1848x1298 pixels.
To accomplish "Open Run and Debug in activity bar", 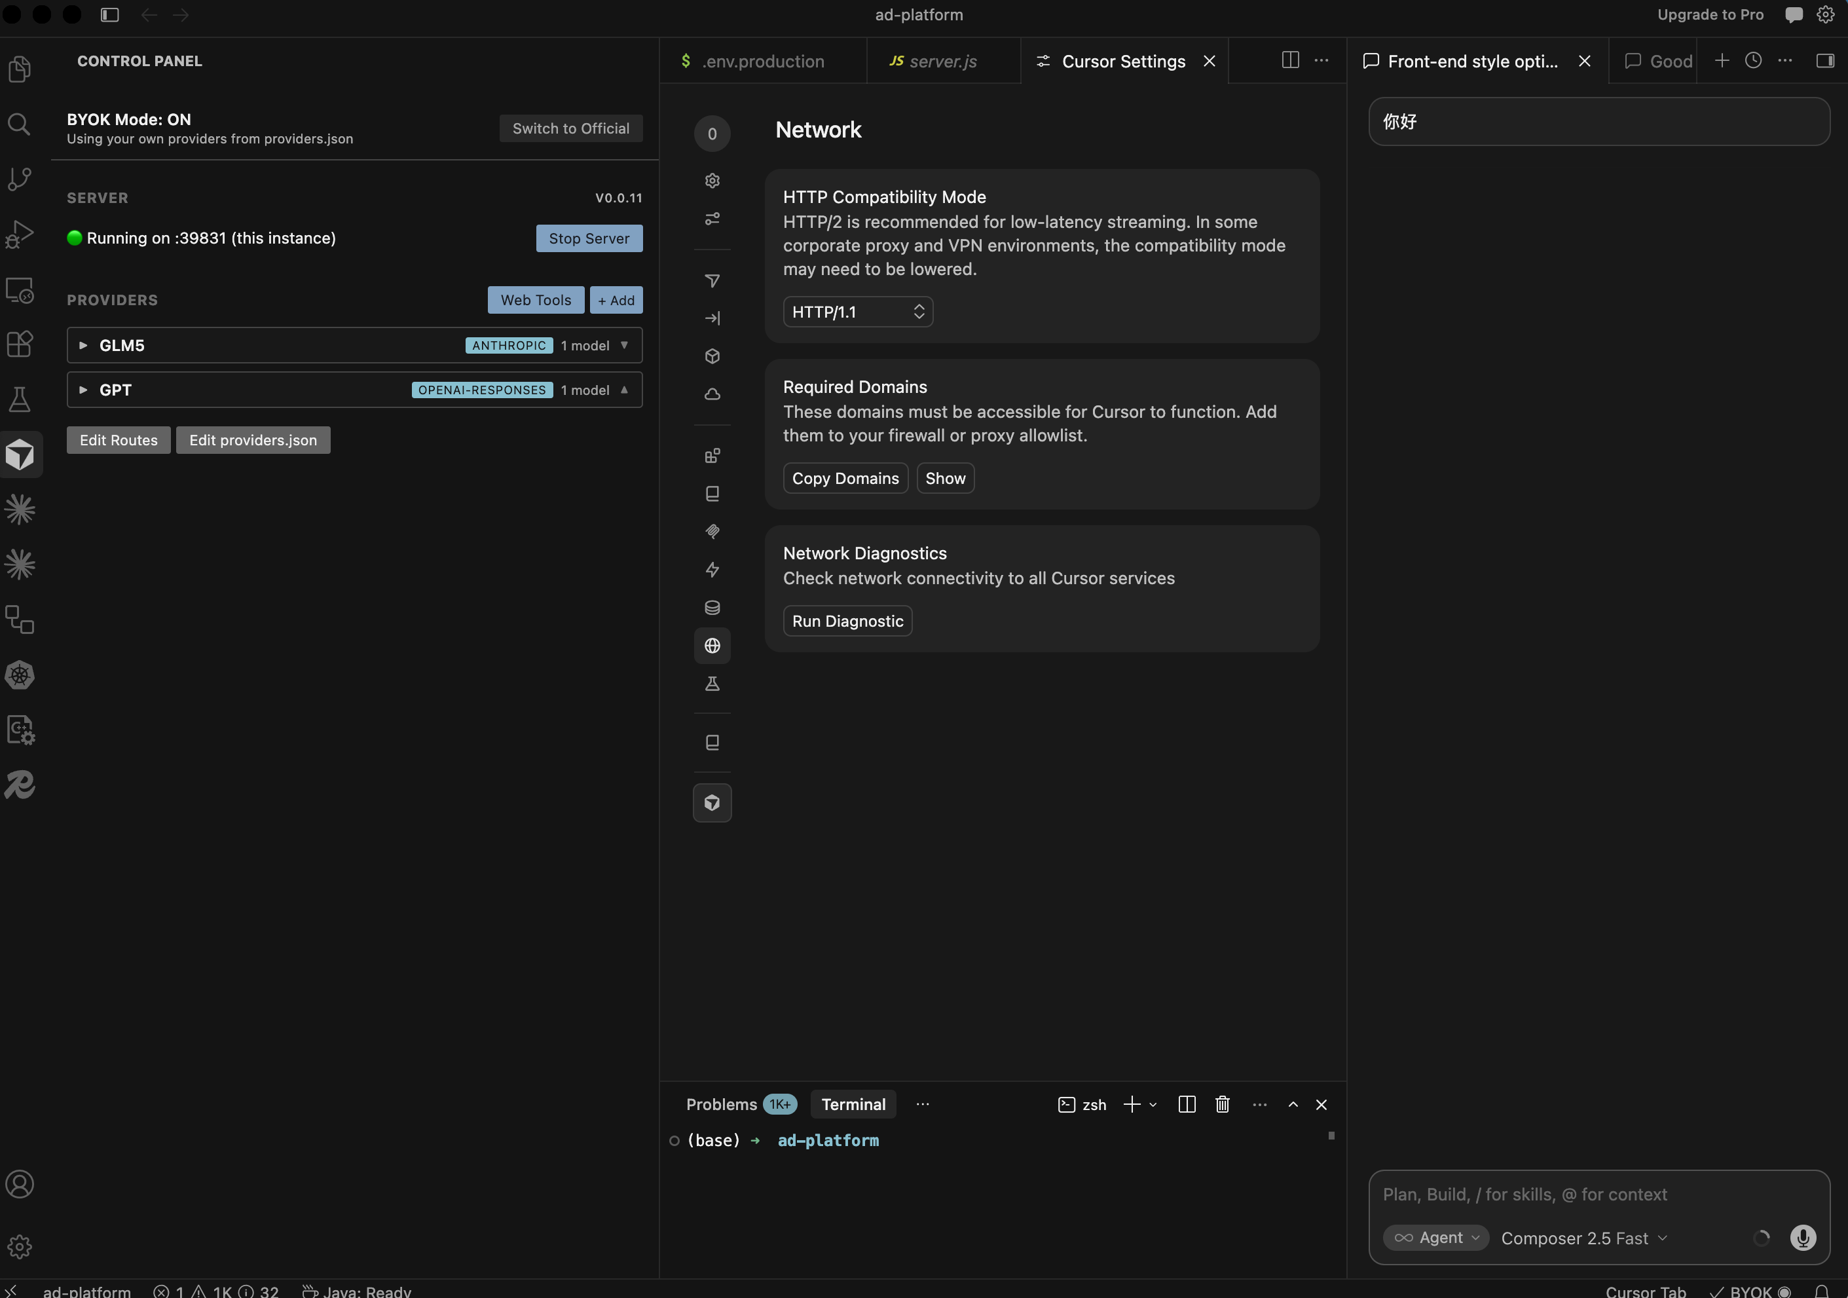I will coord(20,234).
